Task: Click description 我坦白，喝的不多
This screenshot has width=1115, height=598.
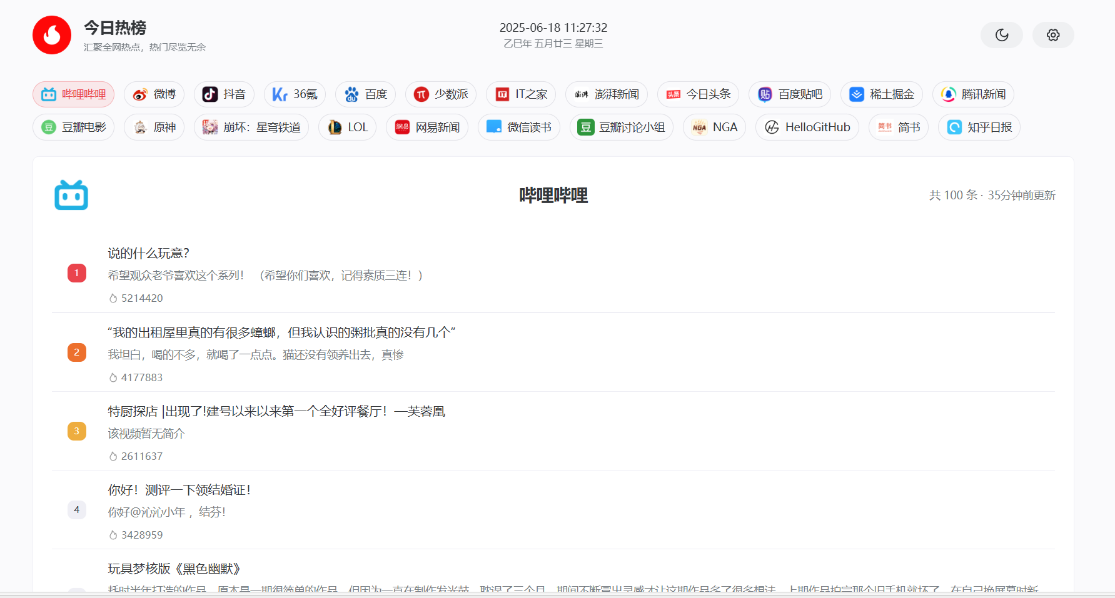Action: 256,355
